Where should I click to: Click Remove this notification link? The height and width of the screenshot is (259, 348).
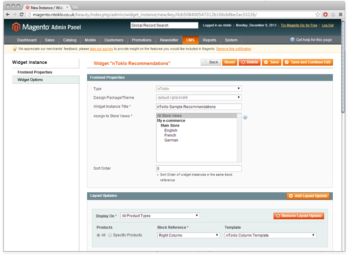234,49
